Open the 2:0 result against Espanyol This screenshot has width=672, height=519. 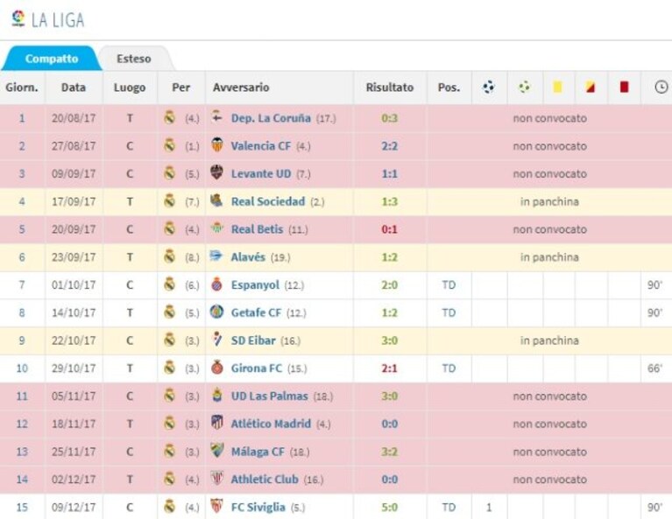pyautogui.click(x=390, y=285)
